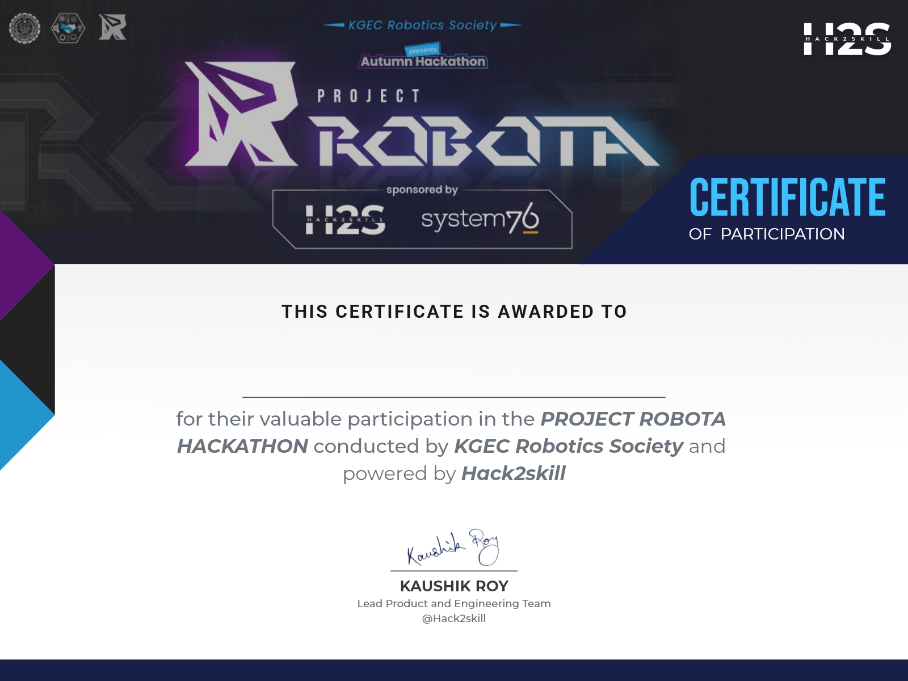Click the hexagonal handshake society logo

point(68,28)
